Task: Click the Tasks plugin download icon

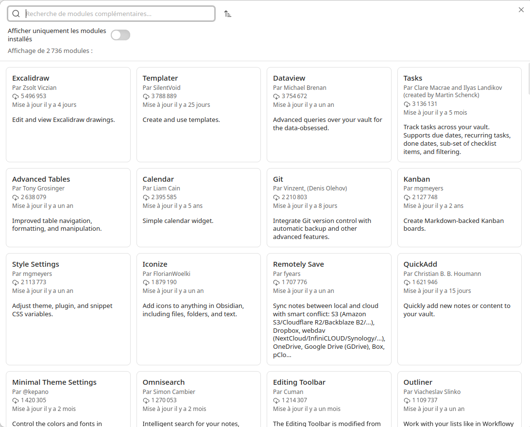Action: click(407, 104)
